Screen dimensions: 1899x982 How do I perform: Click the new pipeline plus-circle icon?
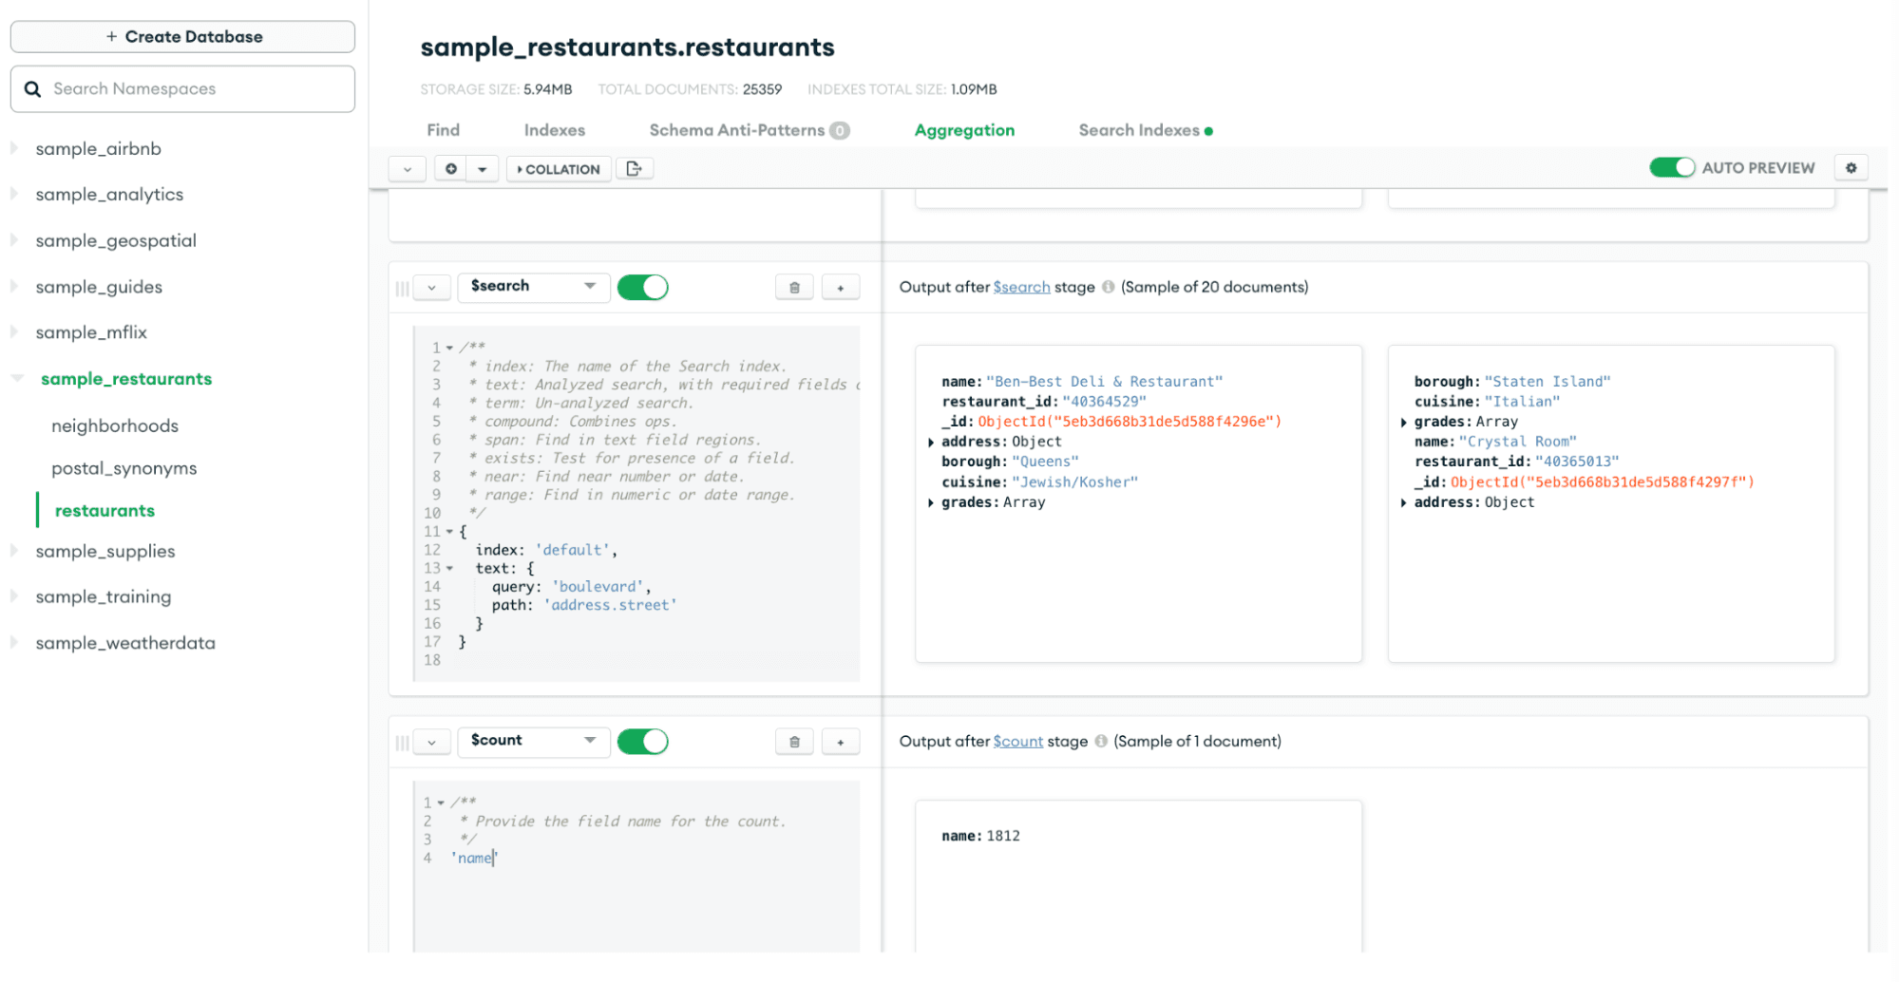click(x=451, y=169)
